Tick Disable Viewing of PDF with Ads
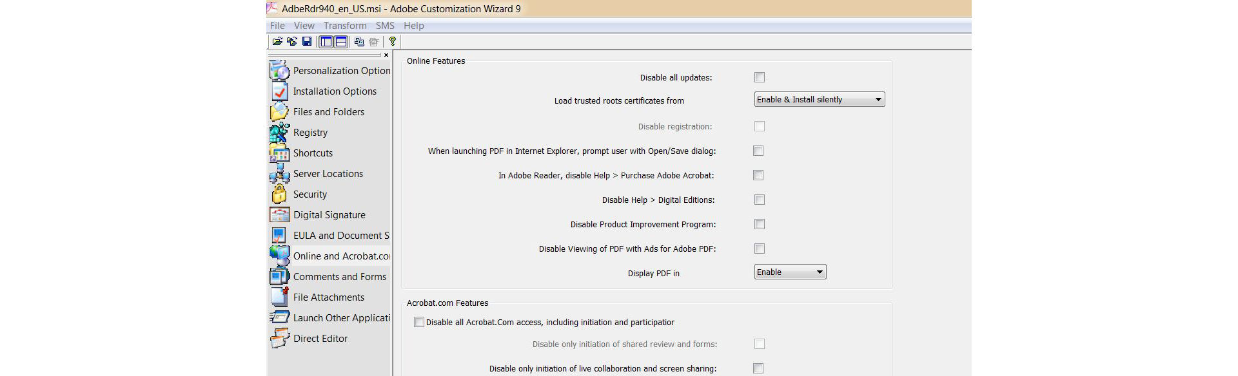This screenshot has width=1238, height=376. click(x=760, y=249)
